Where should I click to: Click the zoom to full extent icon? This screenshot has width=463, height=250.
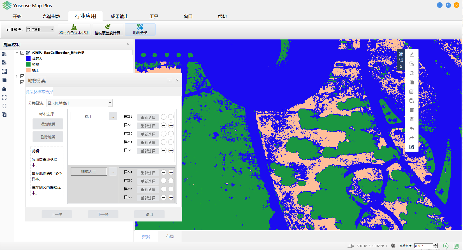(x=4, y=97)
